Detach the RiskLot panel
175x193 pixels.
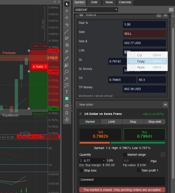[159, 15]
